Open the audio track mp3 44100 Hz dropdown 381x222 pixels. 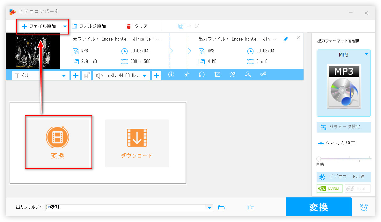click(x=145, y=76)
